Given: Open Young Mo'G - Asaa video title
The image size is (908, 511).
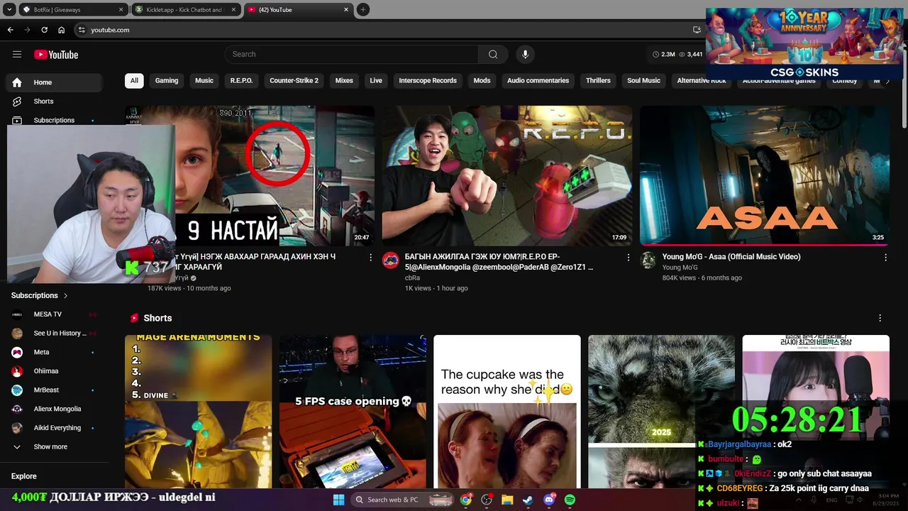Looking at the screenshot, I should tap(731, 257).
